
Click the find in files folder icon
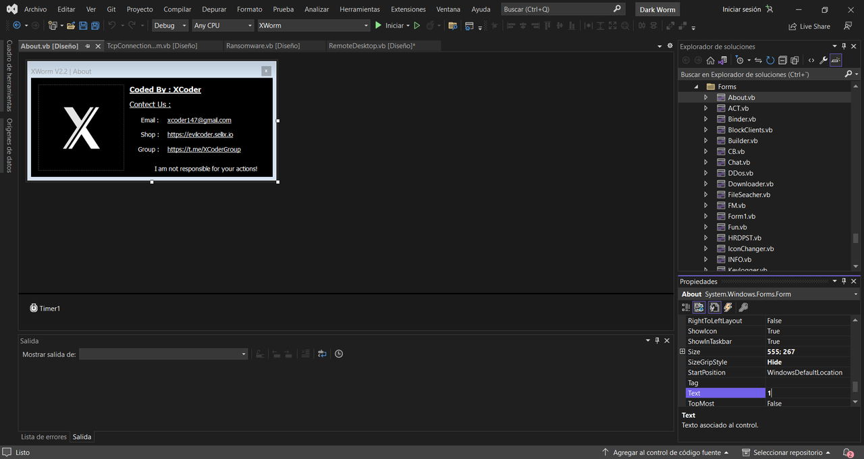(452, 26)
